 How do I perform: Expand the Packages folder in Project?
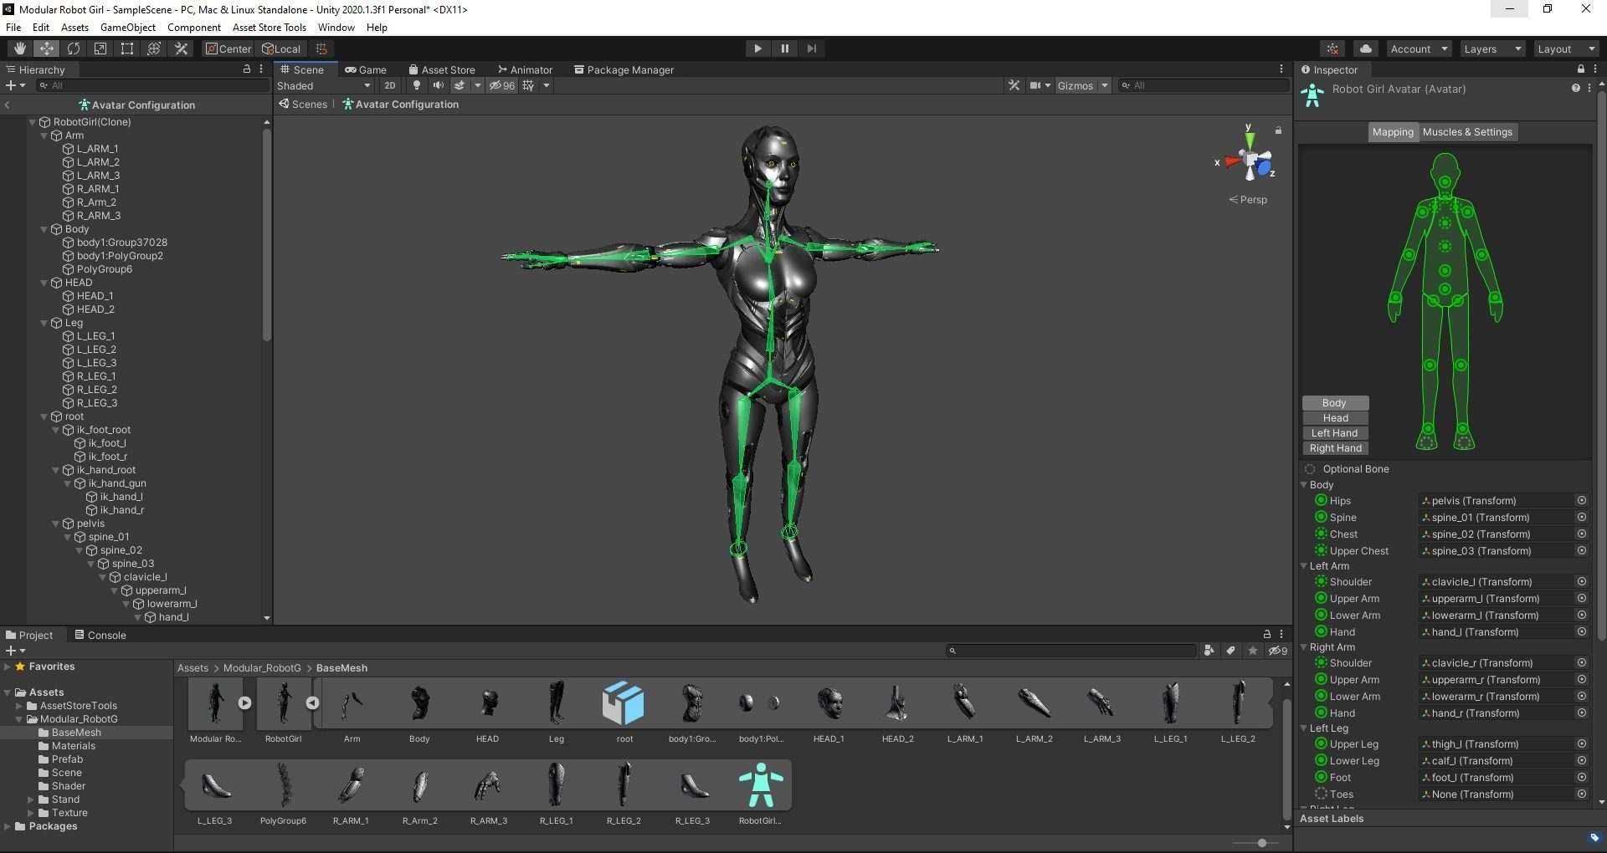point(8,826)
